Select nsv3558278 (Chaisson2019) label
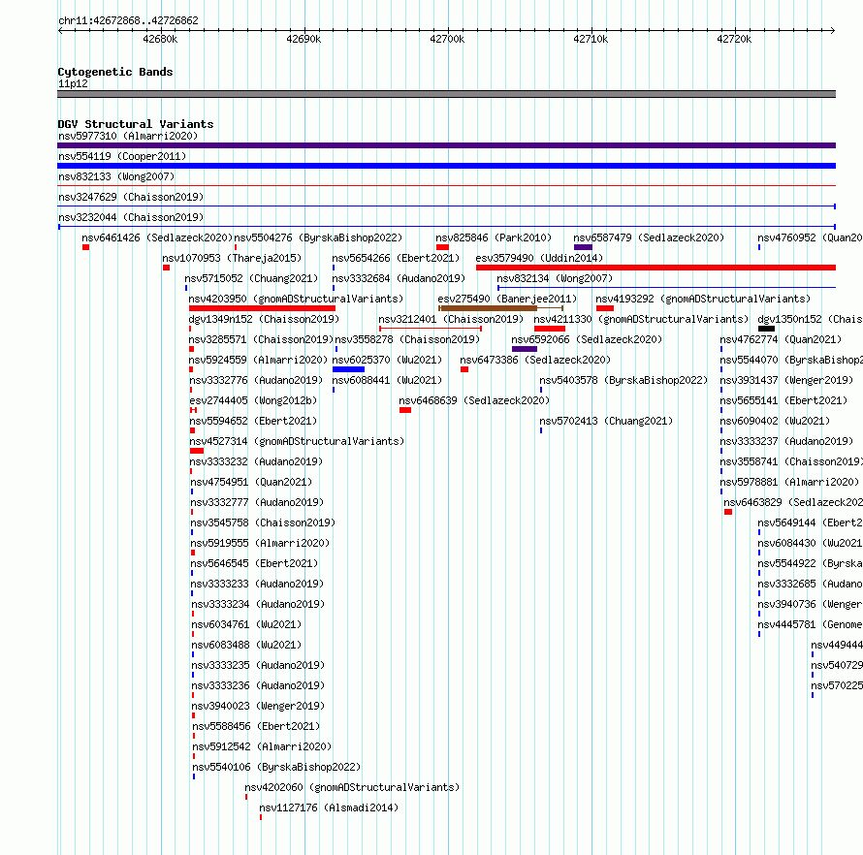863x855 pixels. point(407,339)
